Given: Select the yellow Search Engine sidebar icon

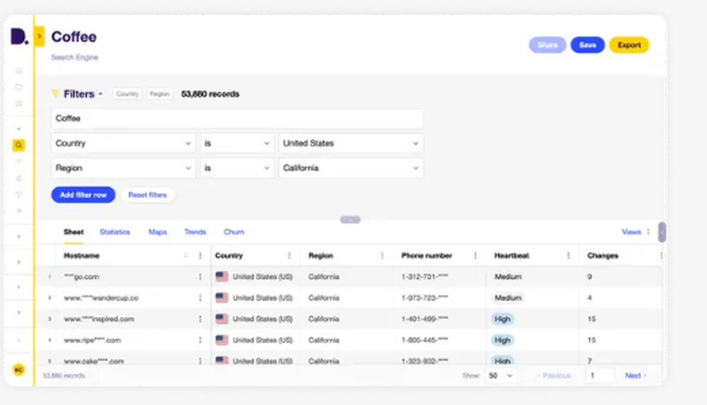Looking at the screenshot, I should (18, 145).
